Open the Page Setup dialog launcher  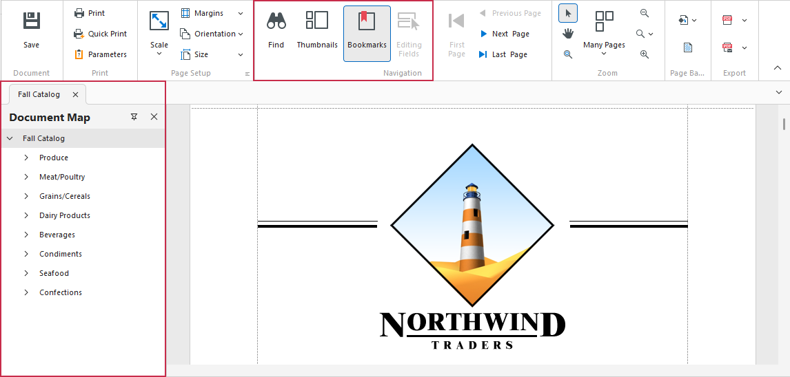click(247, 74)
